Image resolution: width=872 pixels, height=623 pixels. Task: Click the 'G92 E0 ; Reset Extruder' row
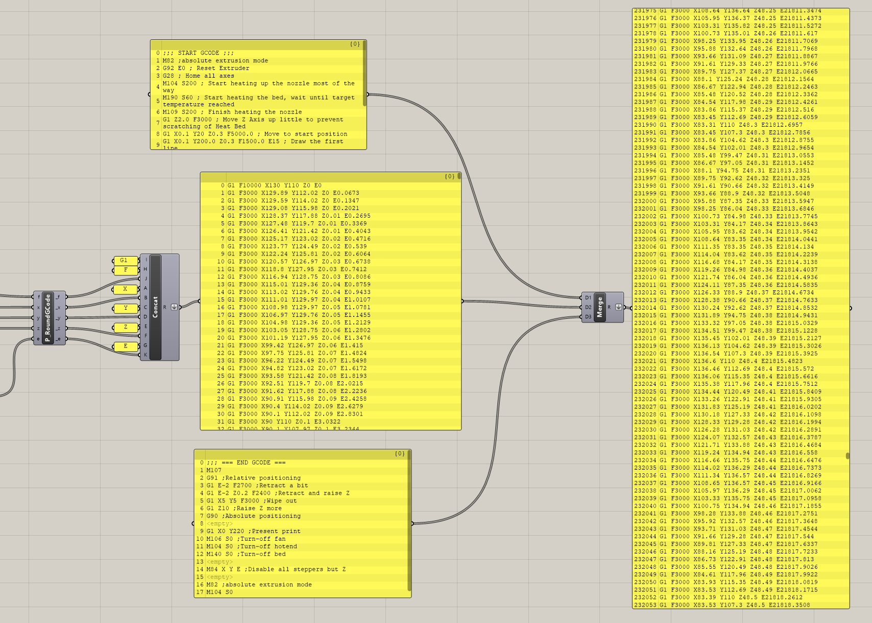tap(258, 68)
